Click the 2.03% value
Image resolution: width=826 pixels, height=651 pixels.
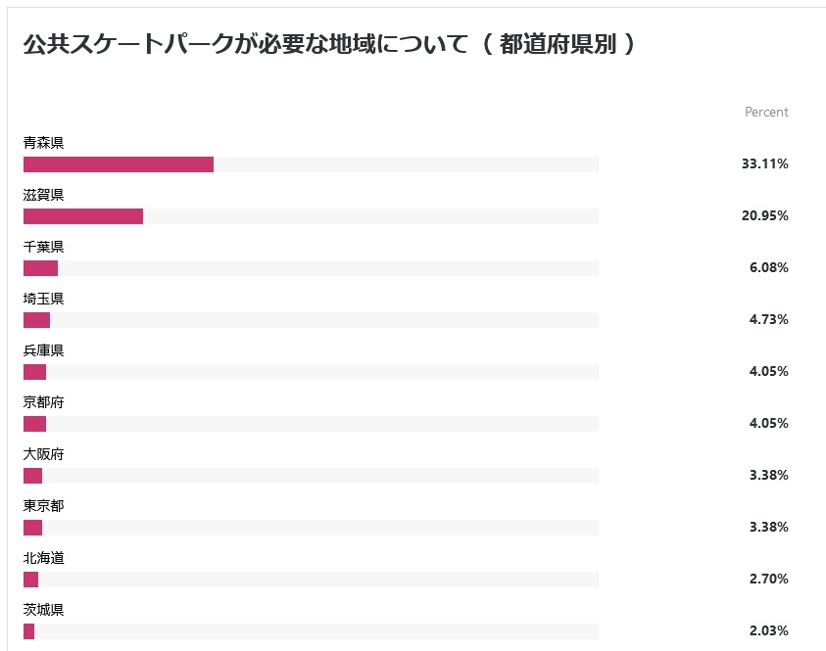769,631
